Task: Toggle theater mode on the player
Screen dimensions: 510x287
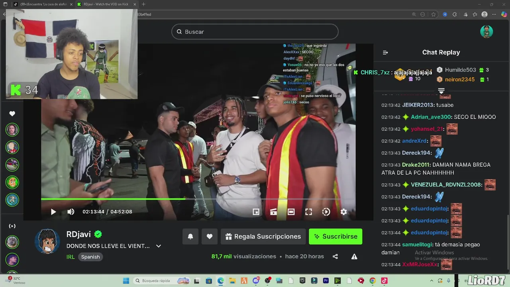Action: pyautogui.click(x=291, y=212)
